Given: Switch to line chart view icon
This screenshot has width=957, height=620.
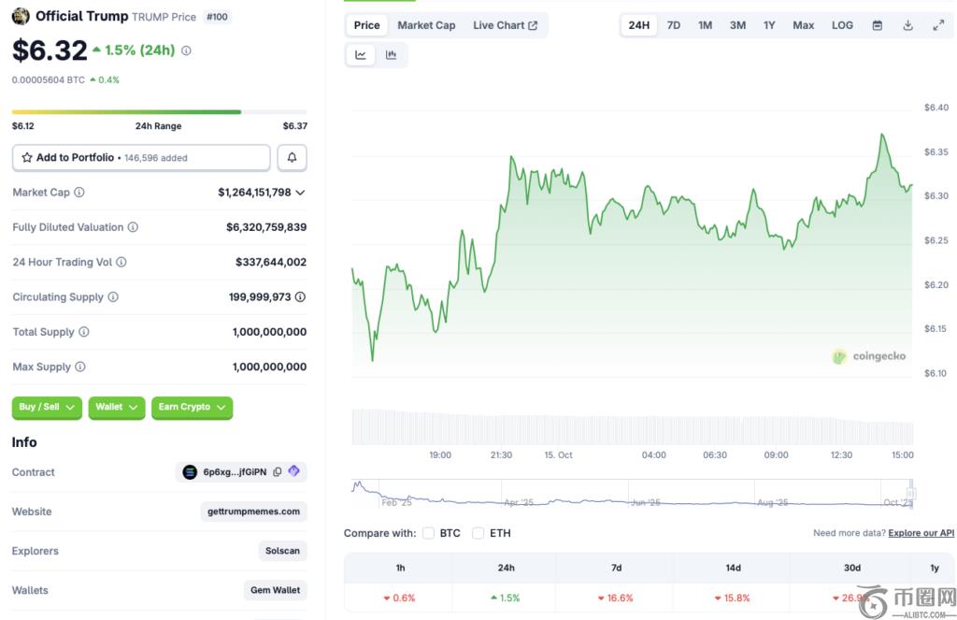Looking at the screenshot, I should [361, 55].
